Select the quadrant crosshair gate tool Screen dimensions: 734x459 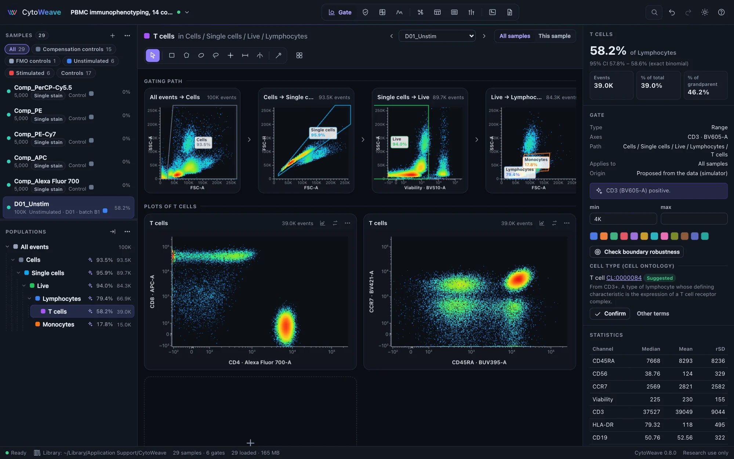pos(230,55)
